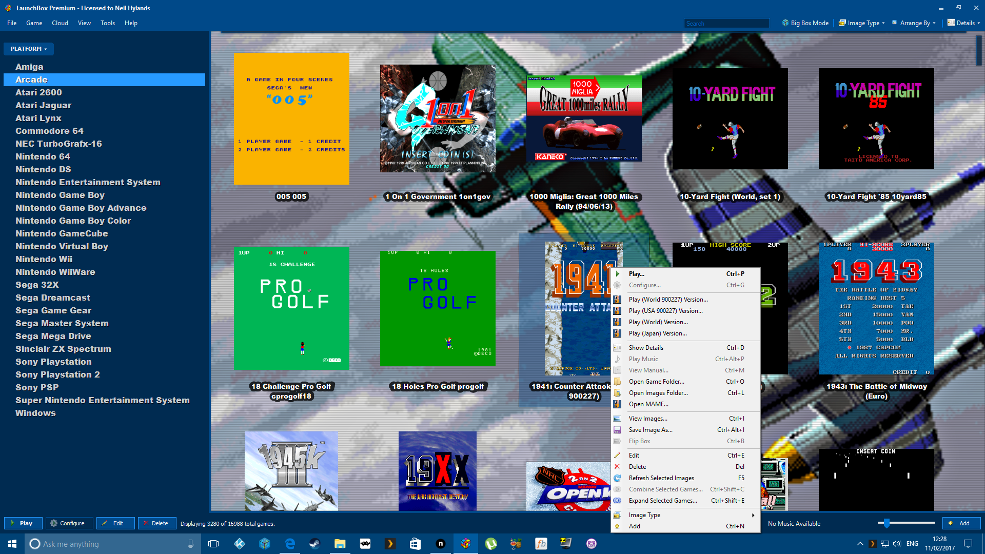Select the Sony Playstation 2 platform

tap(104, 374)
